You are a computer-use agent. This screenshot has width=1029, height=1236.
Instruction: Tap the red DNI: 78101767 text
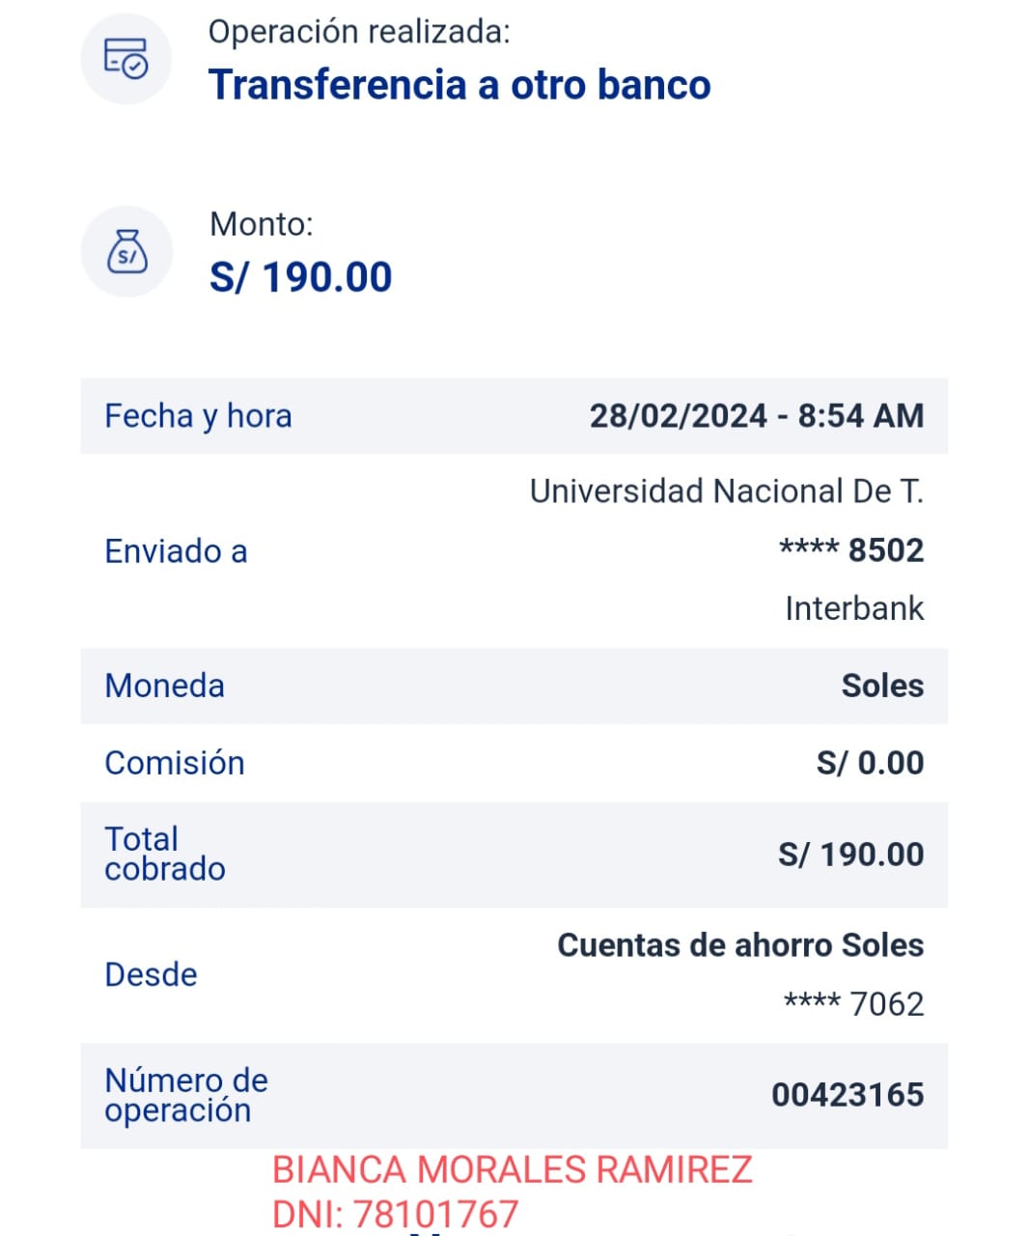[x=396, y=1214]
